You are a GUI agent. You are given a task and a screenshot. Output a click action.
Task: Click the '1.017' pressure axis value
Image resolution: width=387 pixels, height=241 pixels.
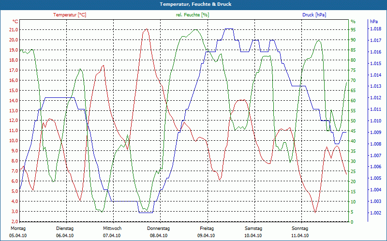click(x=375, y=40)
